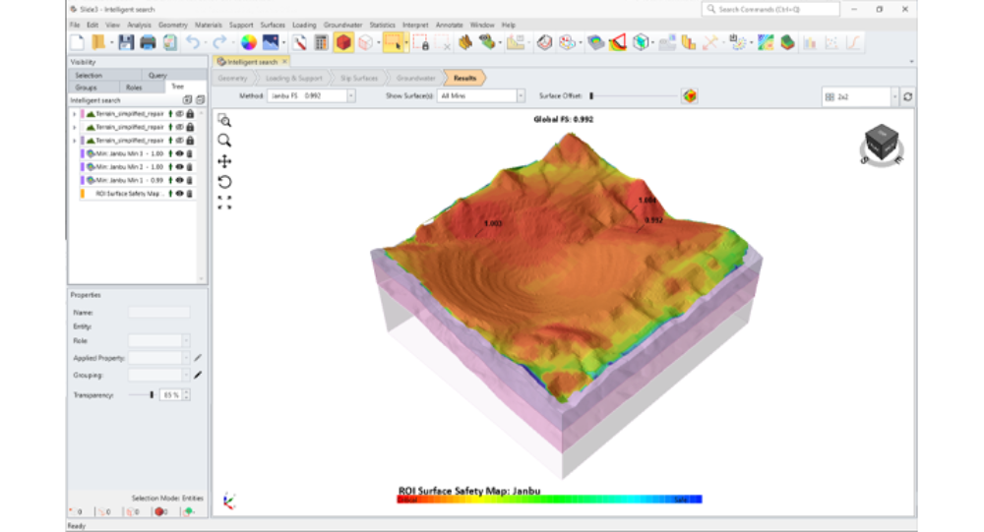This screenshot has width=984, height=532.
Task: Click the Save floppy disk icon
Action: 125,42
